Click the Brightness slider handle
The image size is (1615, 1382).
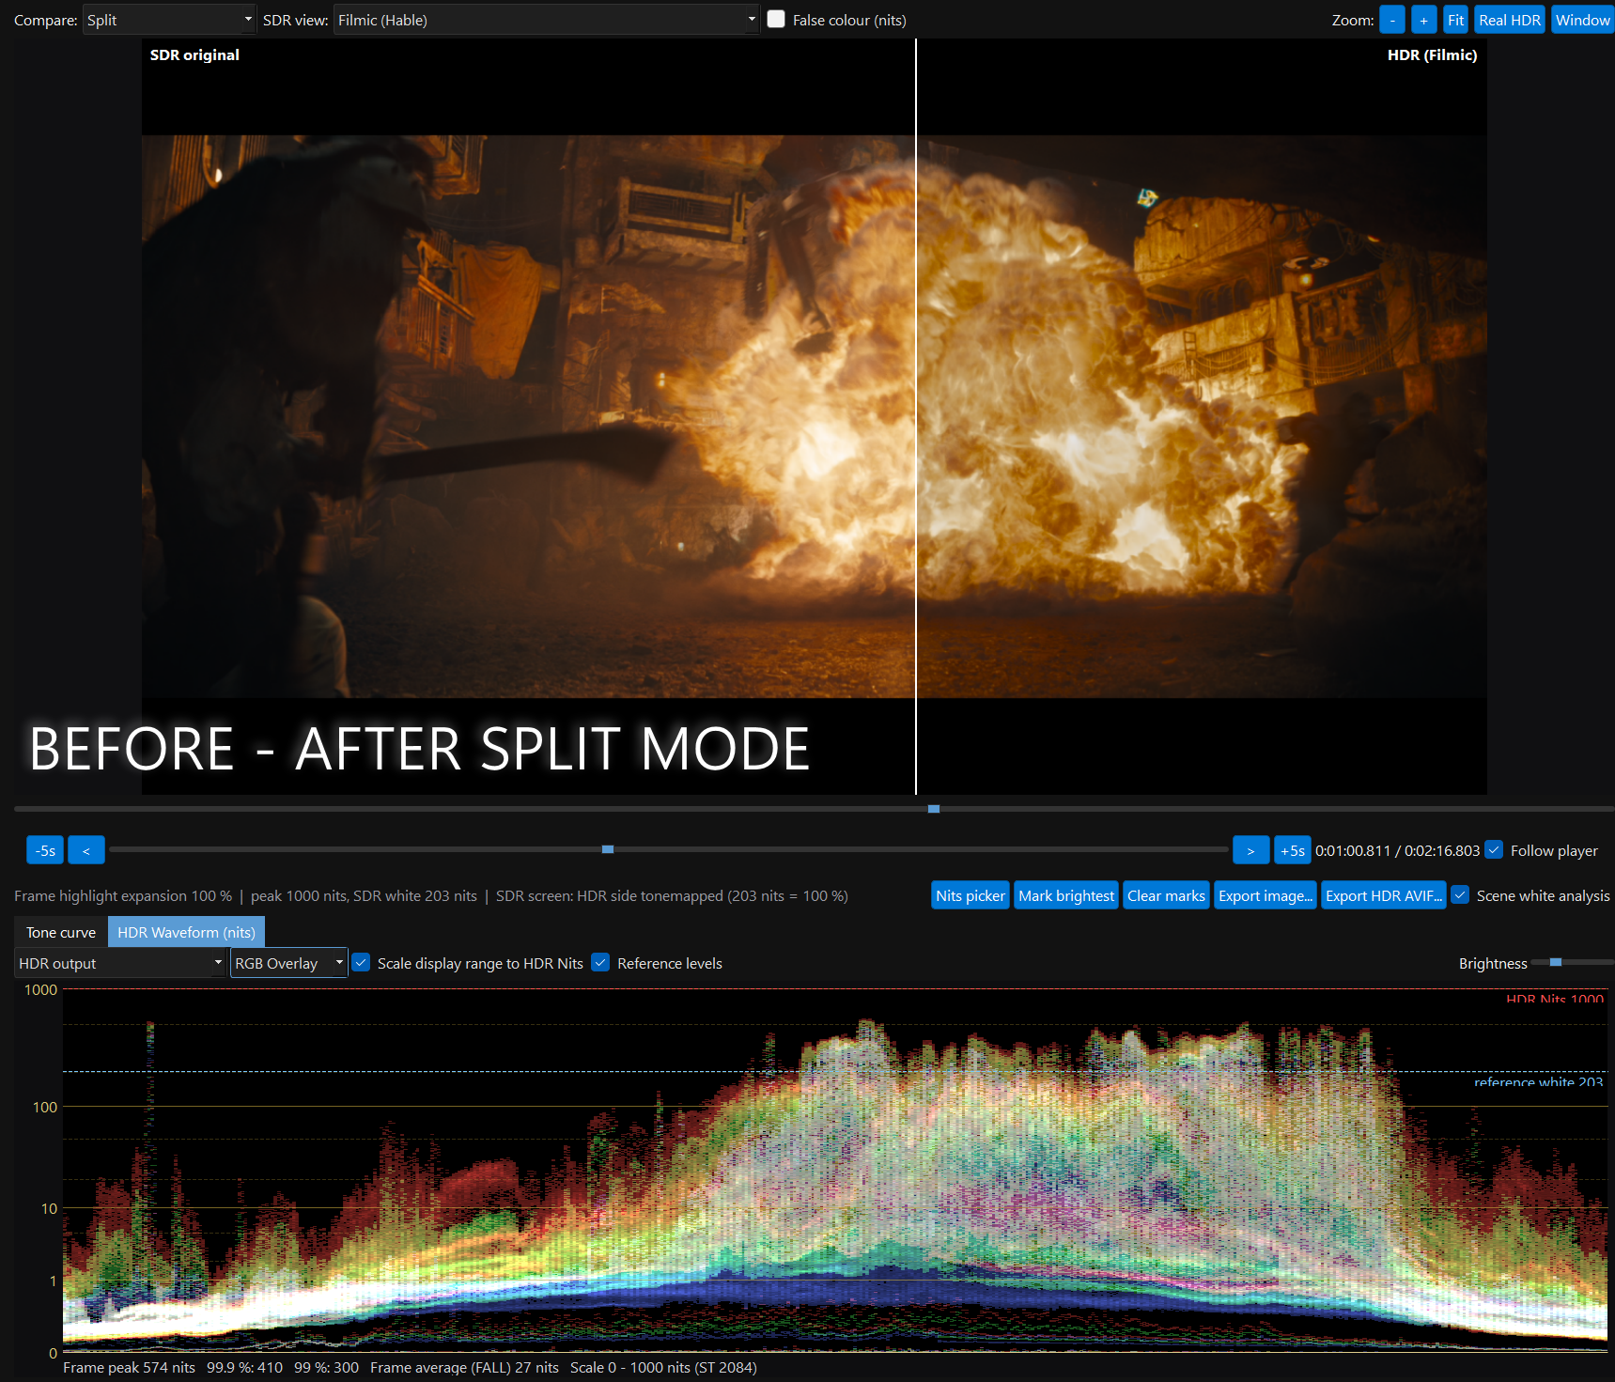click(1556, 962)
